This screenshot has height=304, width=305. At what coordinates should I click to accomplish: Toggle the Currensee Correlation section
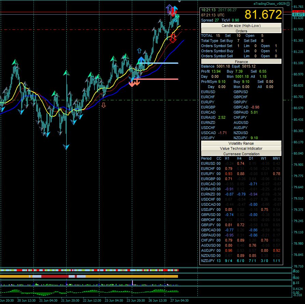point(241,154)
